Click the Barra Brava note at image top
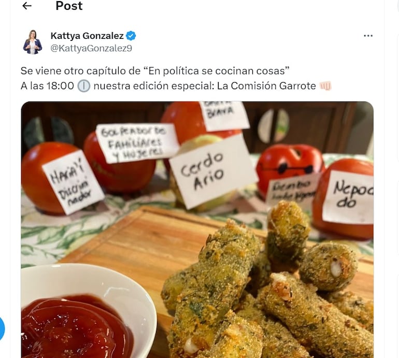 pyautogui.click(x=223, y=115)
